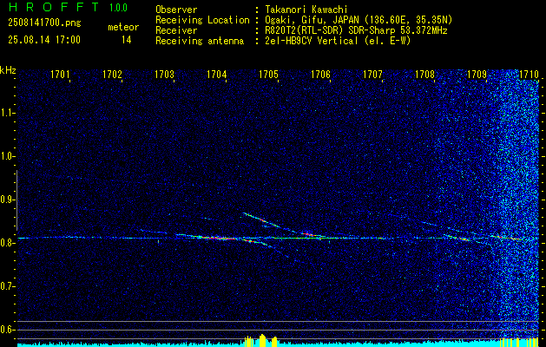The image size is (546, 347).
Task: Click the 2el-HB9CV Vertical antenna text
Action: pos(338,41)
